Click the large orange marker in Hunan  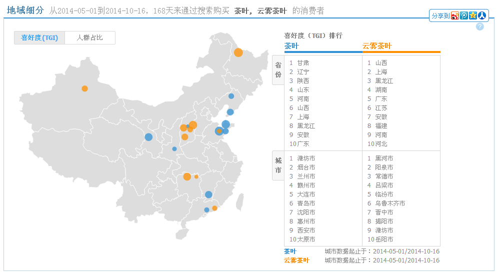pos(187,176)
